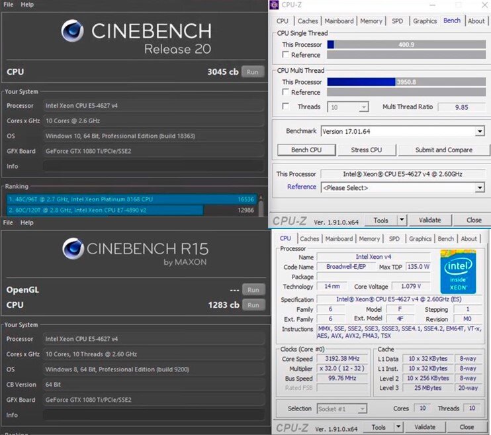Click the Cinebench R15 logo sphere
The image size is (491, 435).
pos(73,249)
